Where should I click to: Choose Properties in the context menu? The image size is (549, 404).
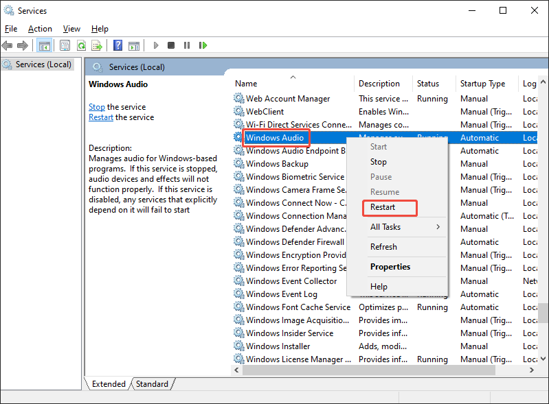pyautogui.click(x=397, y=267)
